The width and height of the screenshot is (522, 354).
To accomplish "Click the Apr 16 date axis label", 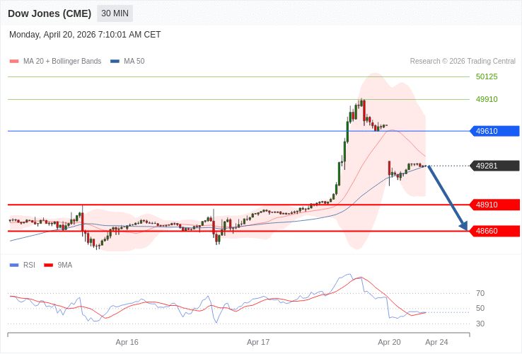I will click(127, 343).
